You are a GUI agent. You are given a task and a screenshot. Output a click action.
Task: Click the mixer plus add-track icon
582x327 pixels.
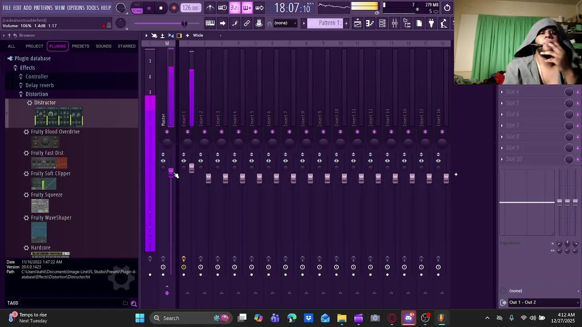pos(187,35)
